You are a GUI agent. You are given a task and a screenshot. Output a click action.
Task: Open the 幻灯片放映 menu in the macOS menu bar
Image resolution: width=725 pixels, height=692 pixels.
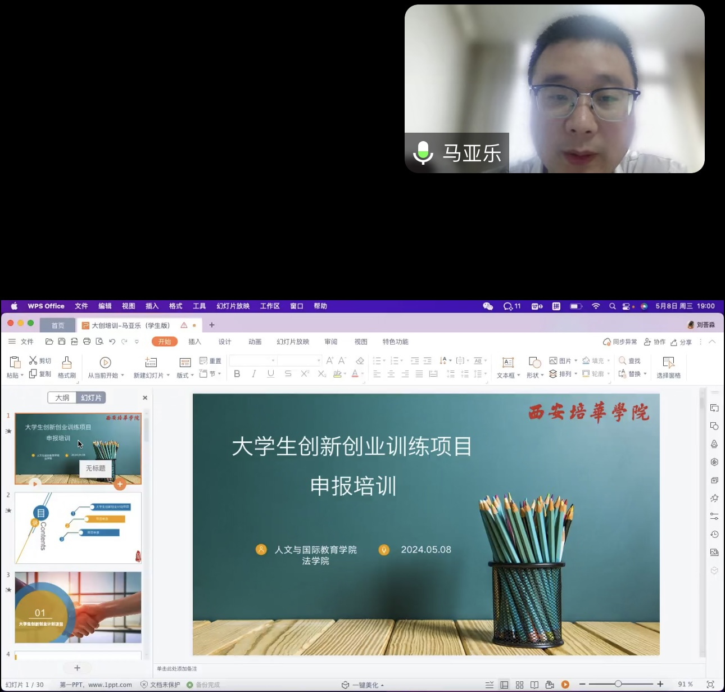click(233, 306)
